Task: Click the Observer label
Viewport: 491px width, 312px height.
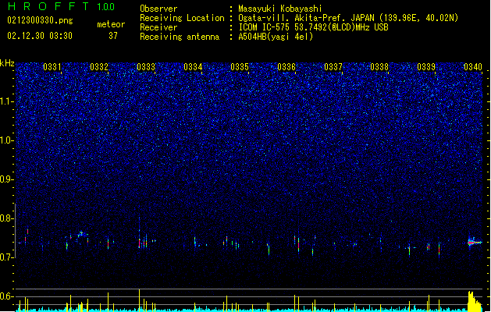Action: 158,9
